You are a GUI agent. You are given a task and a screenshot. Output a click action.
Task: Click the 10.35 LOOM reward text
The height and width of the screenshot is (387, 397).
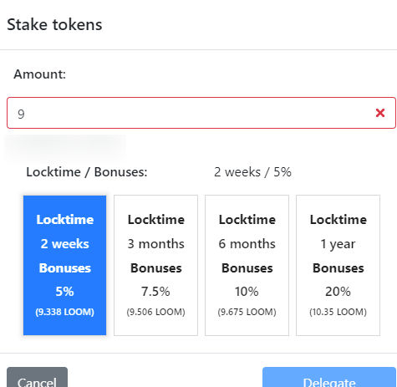point(338,312)
